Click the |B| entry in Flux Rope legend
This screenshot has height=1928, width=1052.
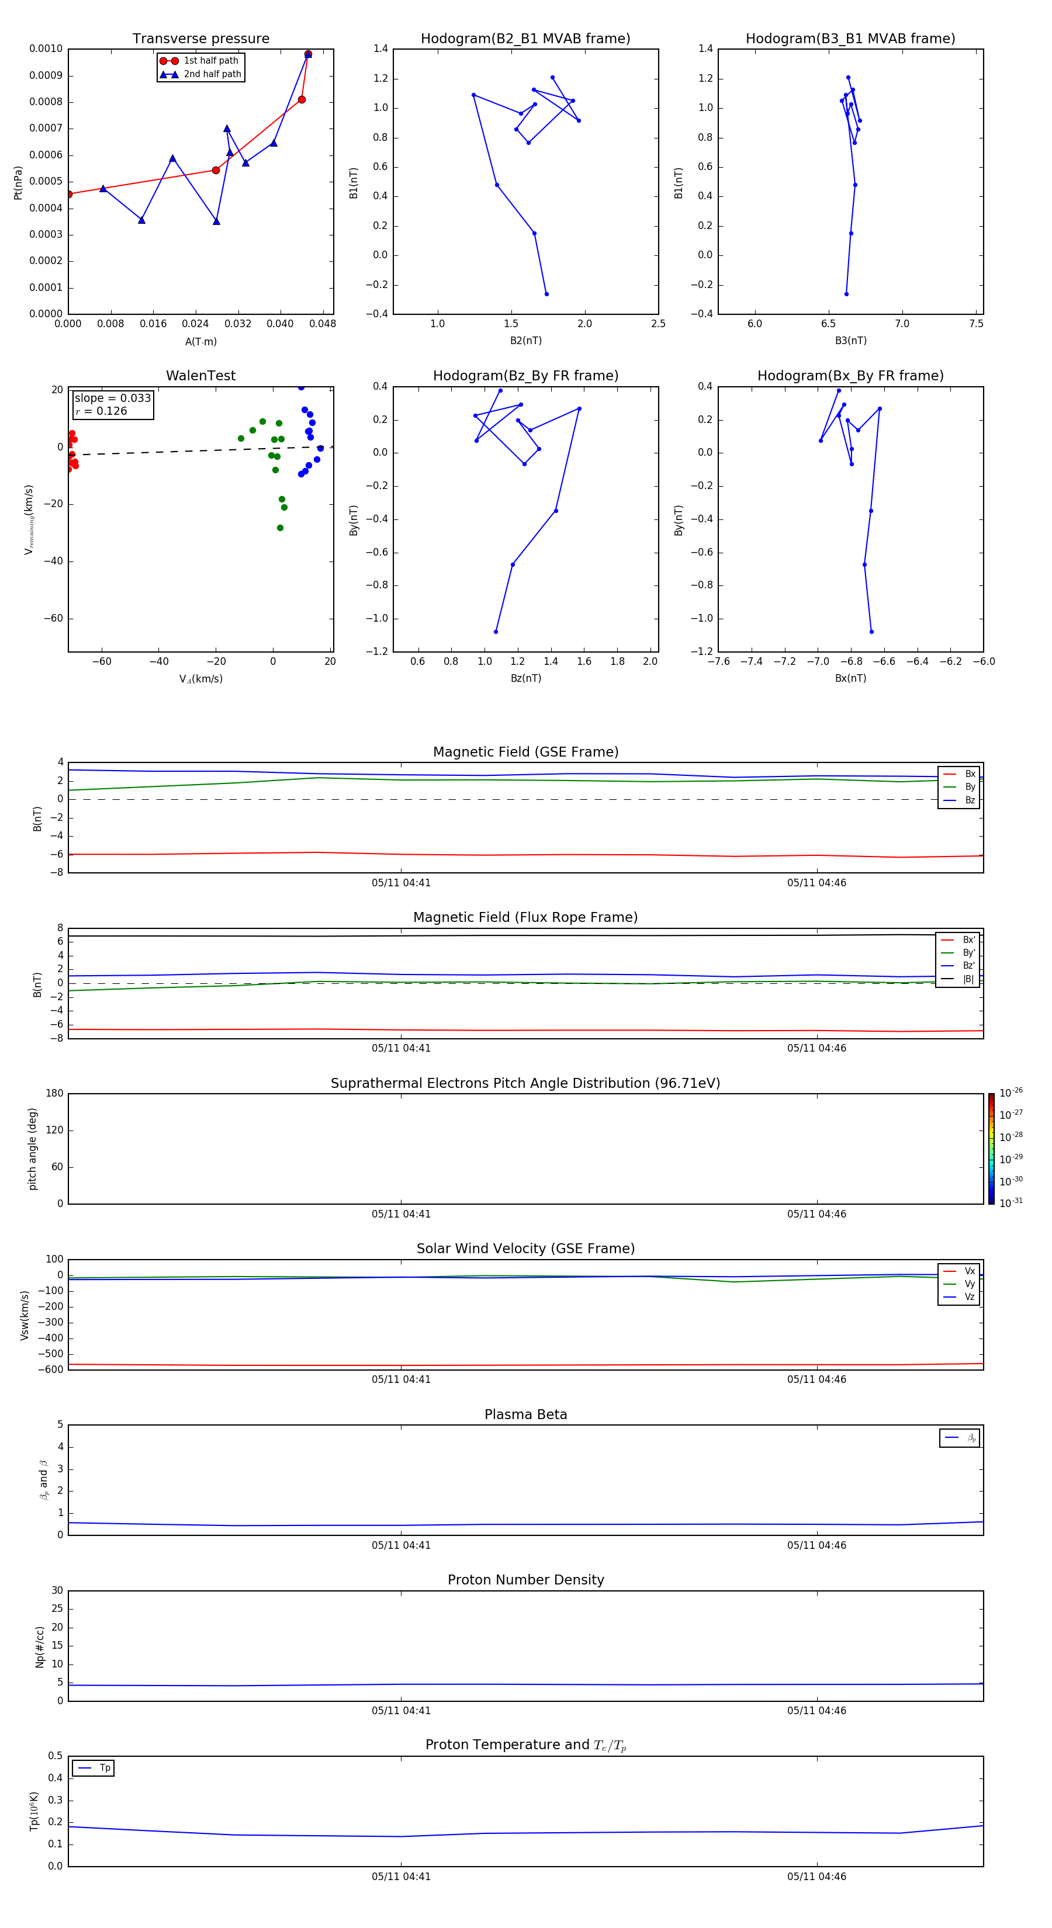pos(958,979)
